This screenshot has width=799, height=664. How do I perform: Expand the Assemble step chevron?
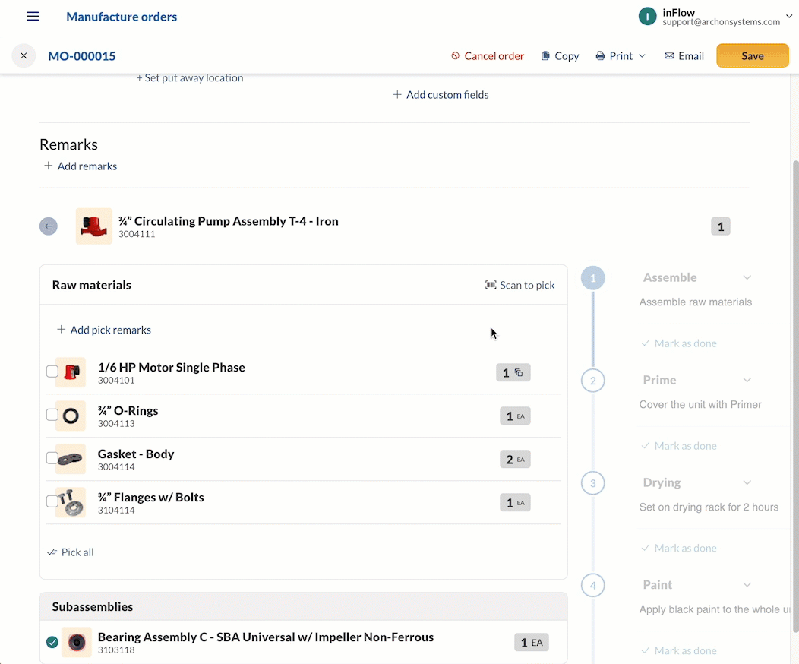(x=747, y=278)
